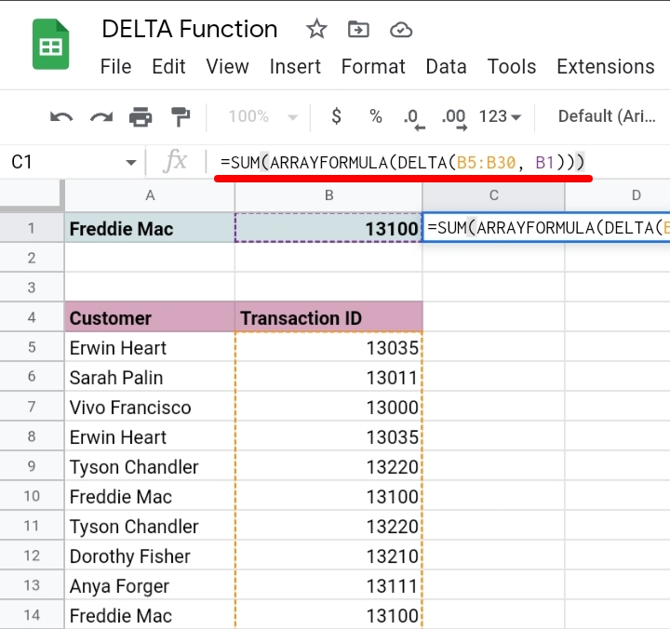670x629 pixels.
Task: Click 'Vivo Francisco' cell
Action: point(150,408)
